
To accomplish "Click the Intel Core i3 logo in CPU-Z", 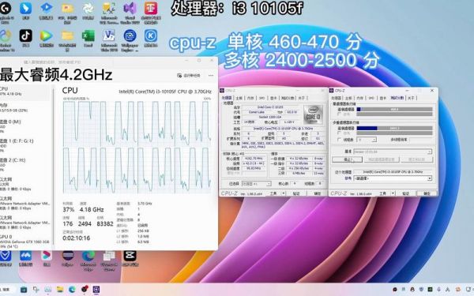I will [x=313, y=114].
